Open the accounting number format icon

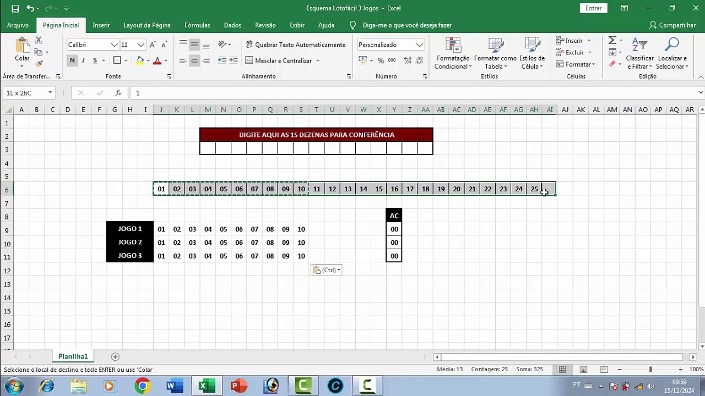click(x=362, y=61)
